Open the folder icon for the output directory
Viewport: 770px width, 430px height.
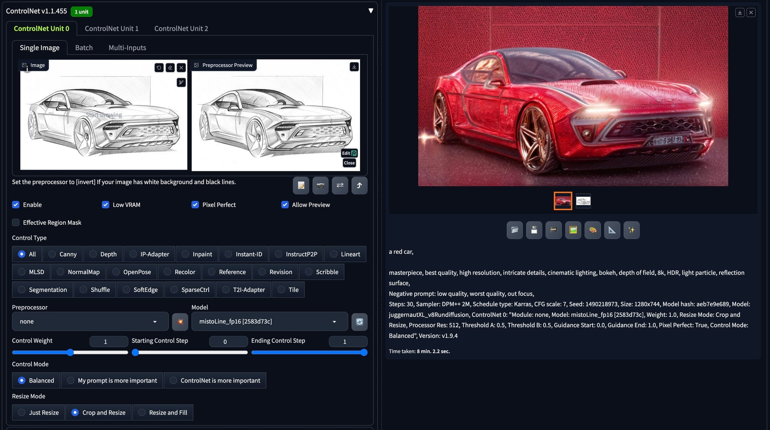tap(514, 230)
